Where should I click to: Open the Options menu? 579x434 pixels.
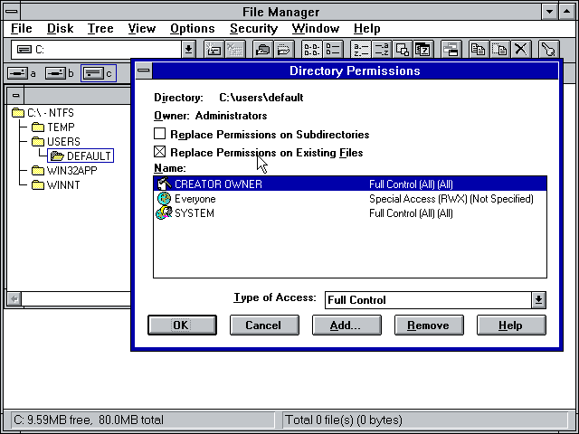pyautogui.click(x=193, y=28)
